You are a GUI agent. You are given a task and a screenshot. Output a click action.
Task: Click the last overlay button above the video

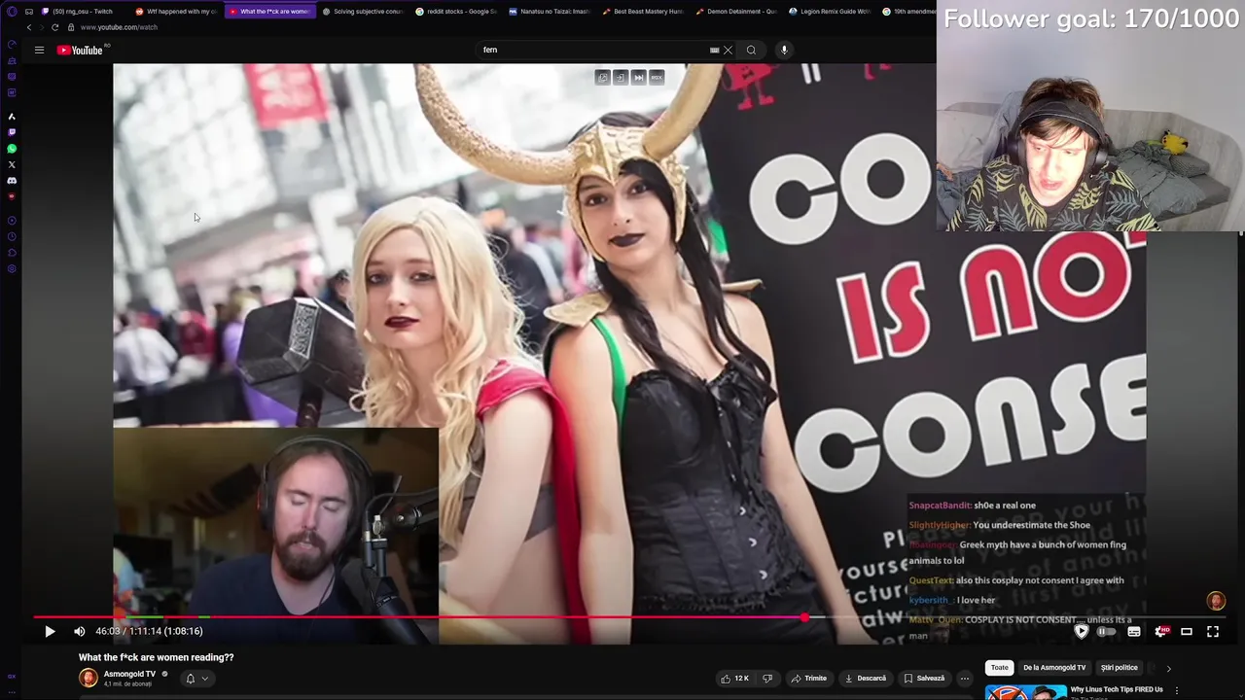(657, 77)
